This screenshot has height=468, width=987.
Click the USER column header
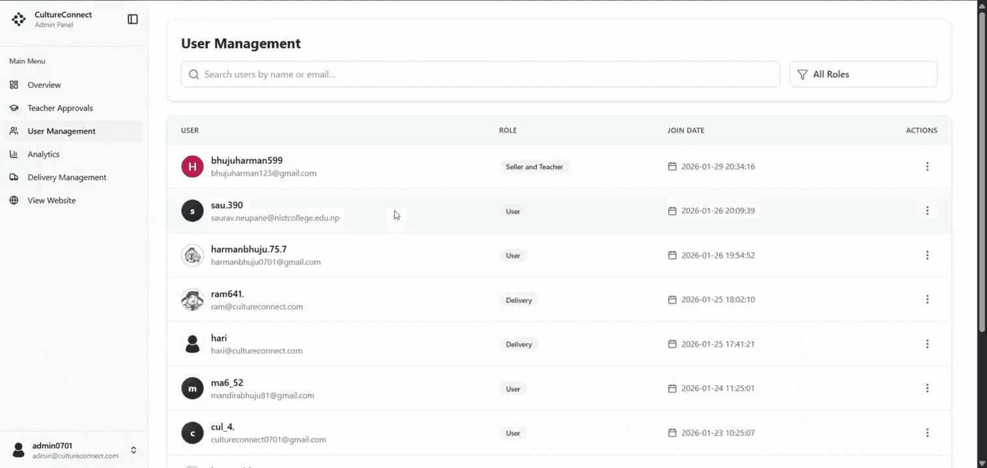190,131
